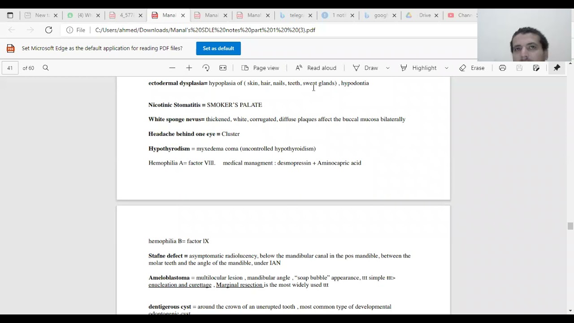Click the vertical scrollbar thumb
The width and height of the screenshot is (574, 323).
click(570, 226)
